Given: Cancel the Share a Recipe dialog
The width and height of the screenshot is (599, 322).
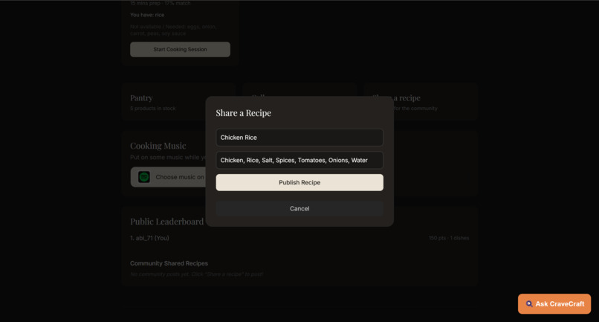Looking at the screenshot, I should (x=299, y=208).
